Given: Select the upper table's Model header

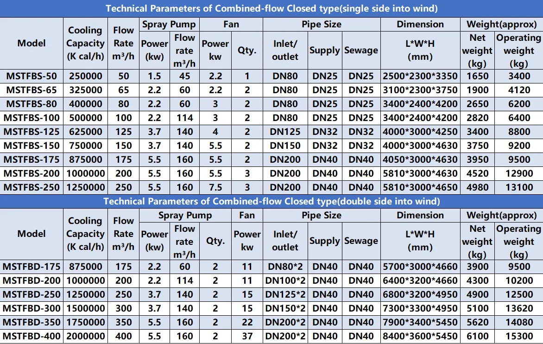Looking at the screenshot, I should (x=32, y=43).
